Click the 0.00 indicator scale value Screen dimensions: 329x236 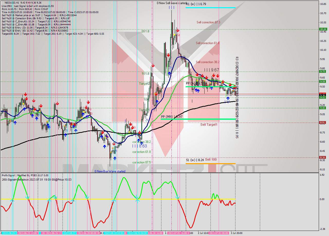coord(322,199)
